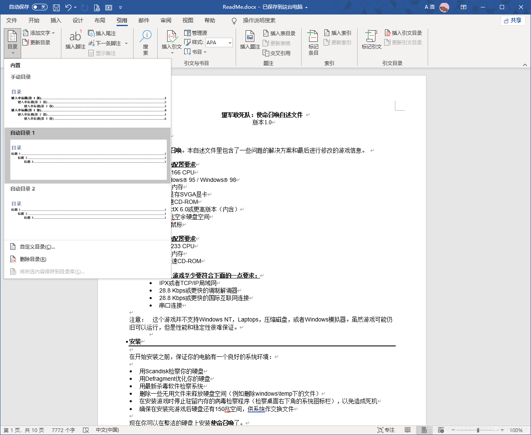Click the Redo icon
531x435 pixels.
(x=85, y=7)
